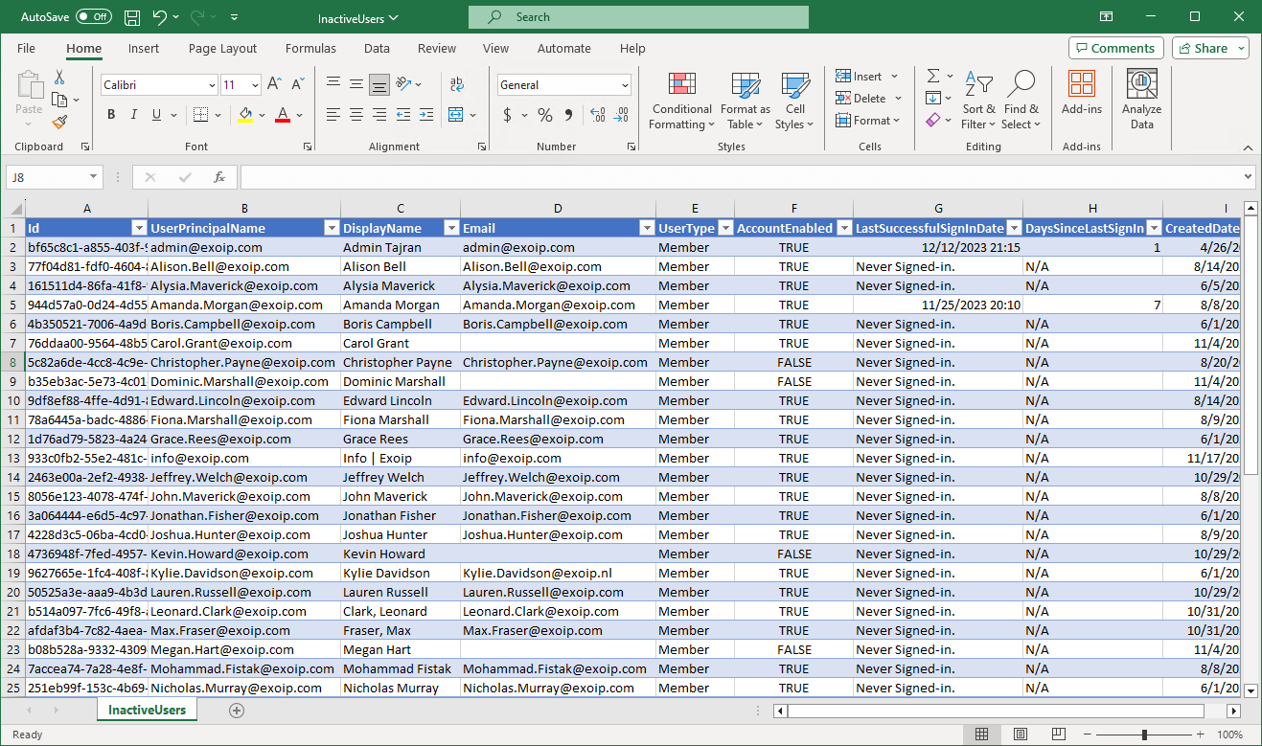The image size is (1262, 746).
Task: Open Sort & Filter options
Action: [978, 101]
